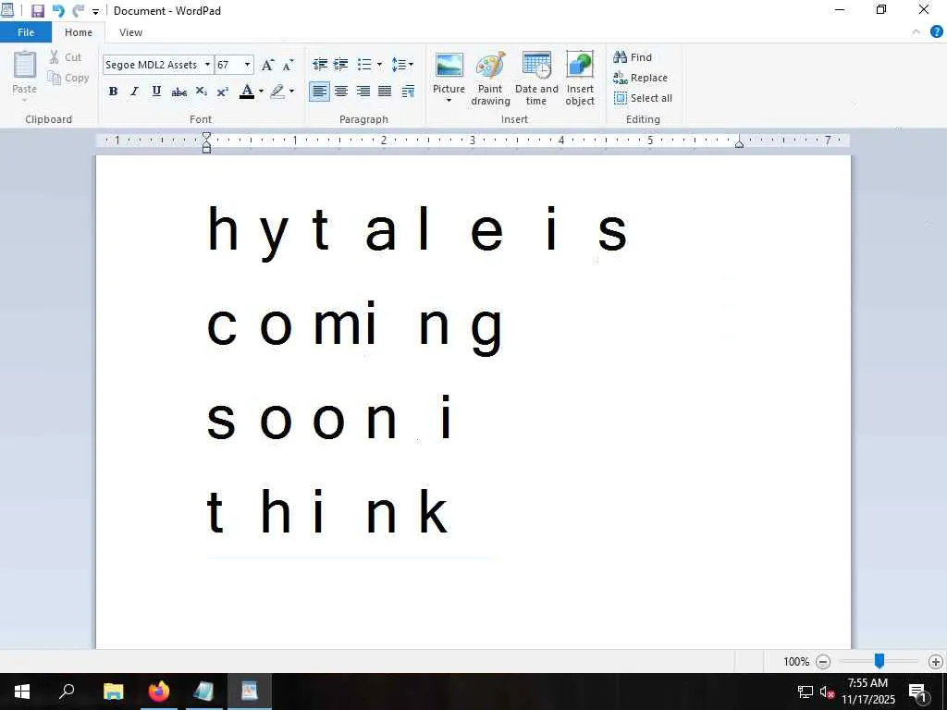The image size is (947, 710).
Task: Open the Paragraph settings dialog icon
Action: tap(408, 92)
